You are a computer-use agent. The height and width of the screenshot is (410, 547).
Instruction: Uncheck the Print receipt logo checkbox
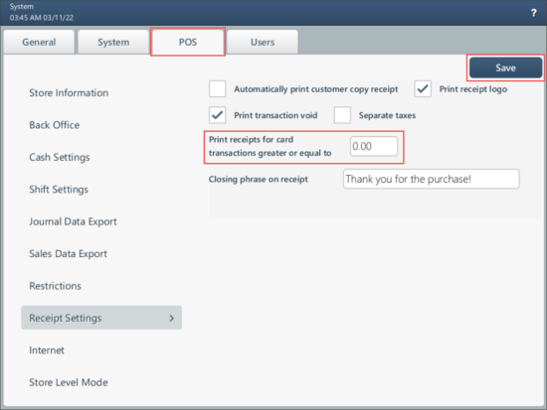[x=423, y=88]
